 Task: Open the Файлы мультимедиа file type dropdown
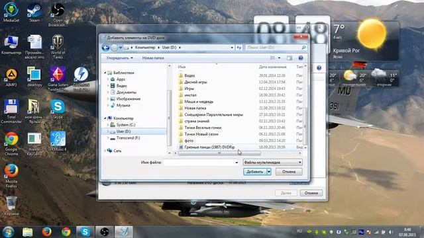tap(272, 163)
